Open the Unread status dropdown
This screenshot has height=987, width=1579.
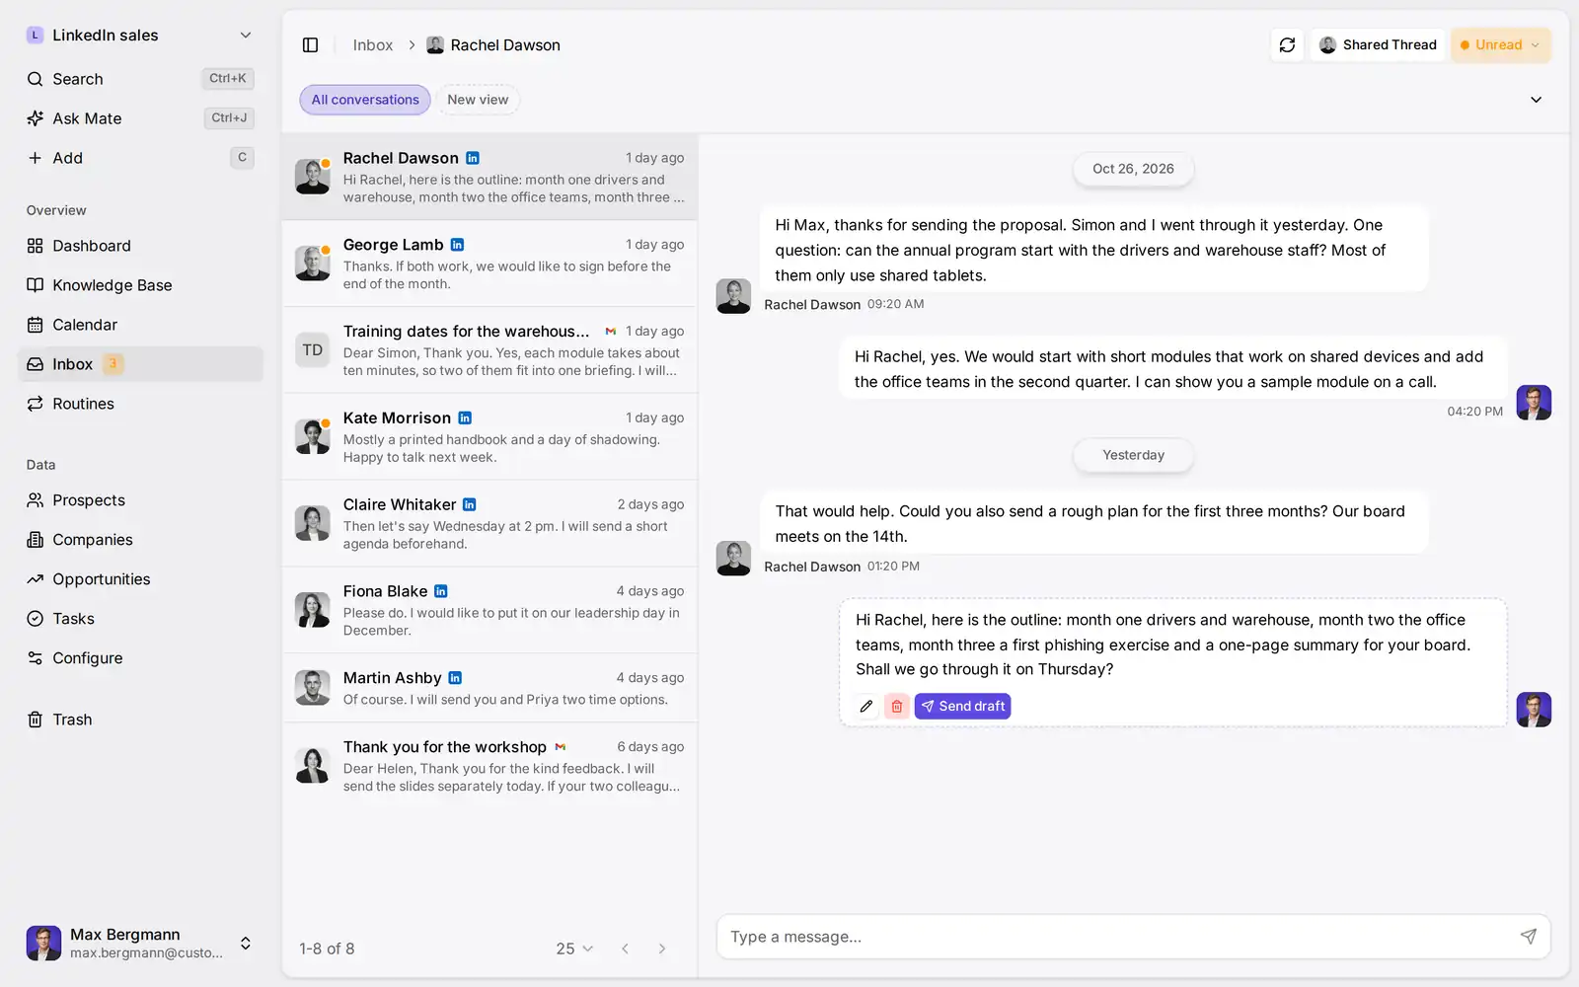[1500, 45]
